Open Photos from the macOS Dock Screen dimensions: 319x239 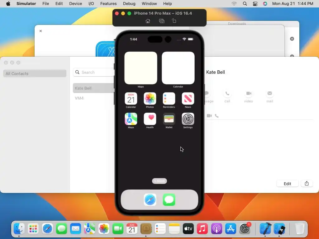tap(104, 229)
